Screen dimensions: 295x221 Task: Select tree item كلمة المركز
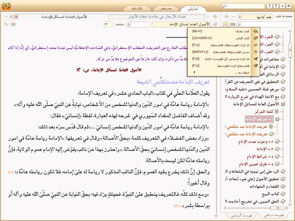pos(264,111)
